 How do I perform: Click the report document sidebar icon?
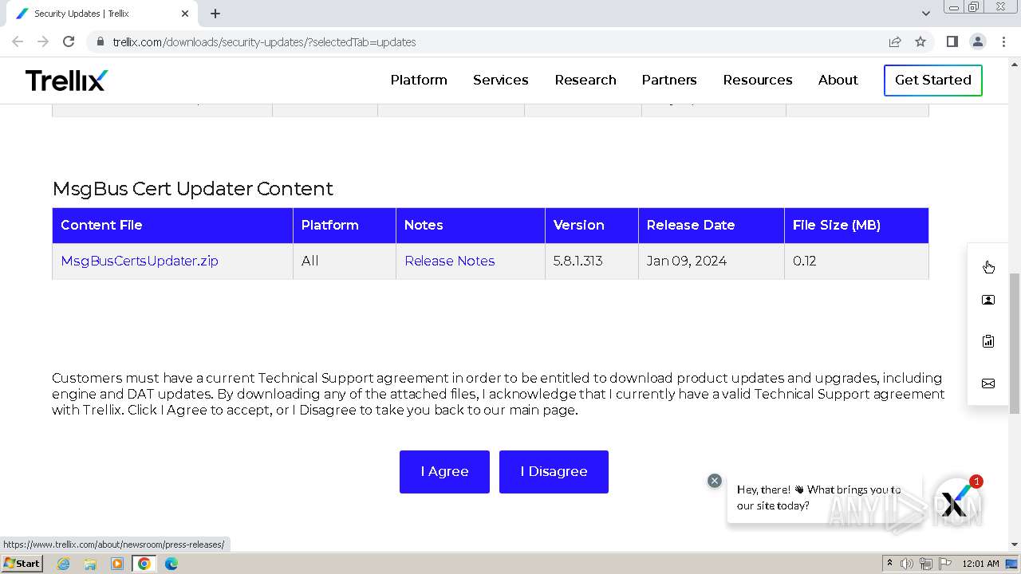pyautogui.click(x=988, y=341)
